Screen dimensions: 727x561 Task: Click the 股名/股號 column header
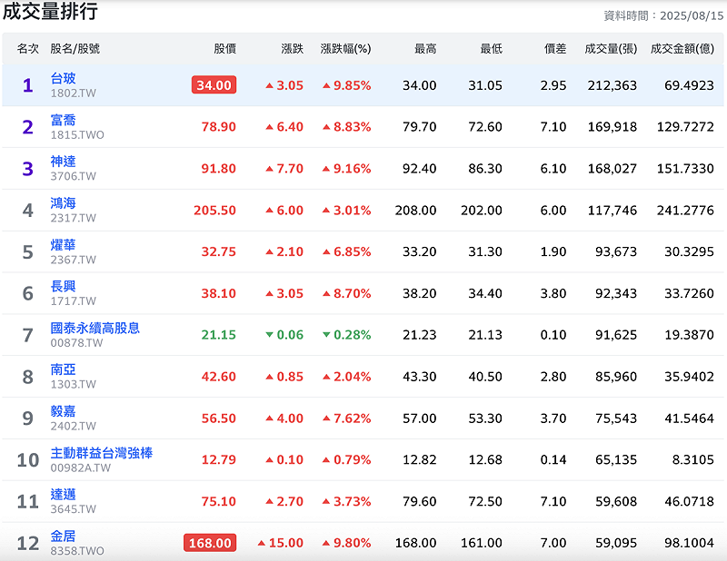(x=75, y=49)
